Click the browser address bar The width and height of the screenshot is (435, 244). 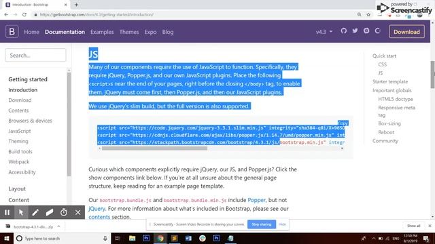click(x=194, y=15)
